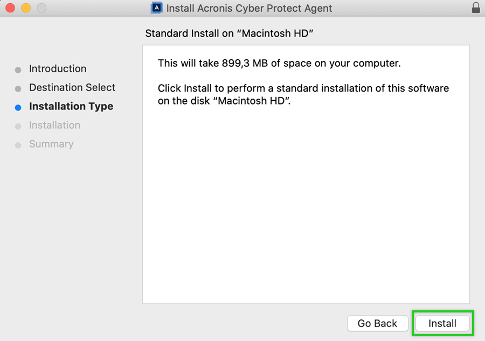
Task: Click the padlock icon in title bar
Action: [475, 8]
